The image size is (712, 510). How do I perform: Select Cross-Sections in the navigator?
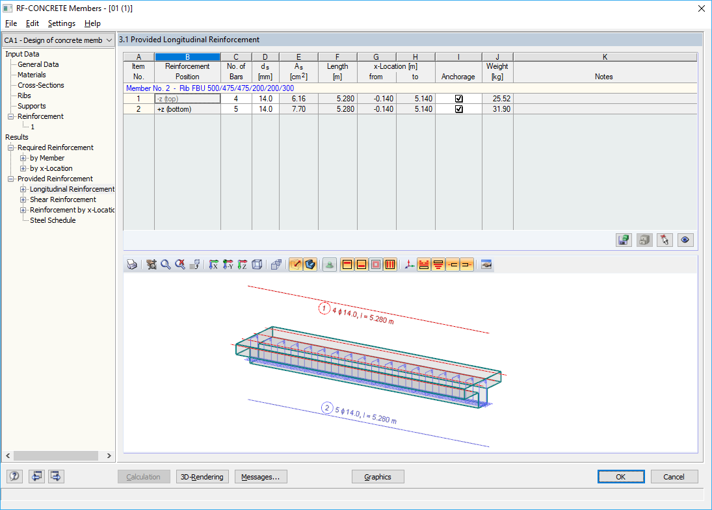pyautogui.click(x=41, y=85)
